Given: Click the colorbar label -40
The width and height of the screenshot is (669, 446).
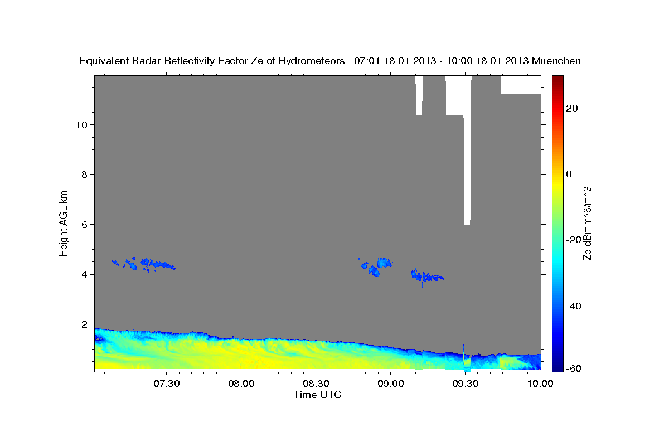Looking at the screenshot, I should coord(573,306).
